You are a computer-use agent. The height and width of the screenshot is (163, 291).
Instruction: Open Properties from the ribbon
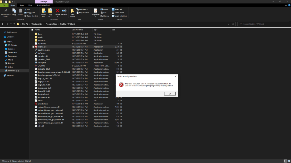pos(95,11)
